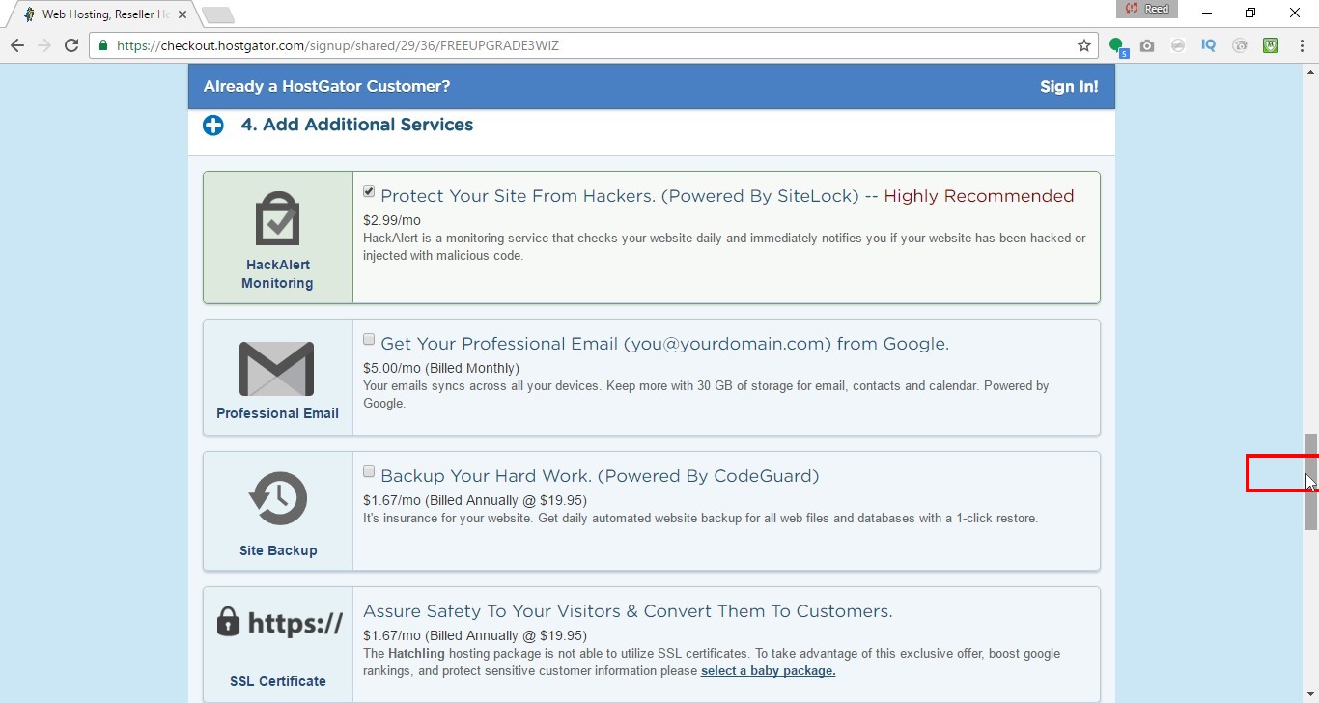Click Site Backup's '$1.67/mo (Billed Annually @ $19.95)' price

[x=475, y=500]
